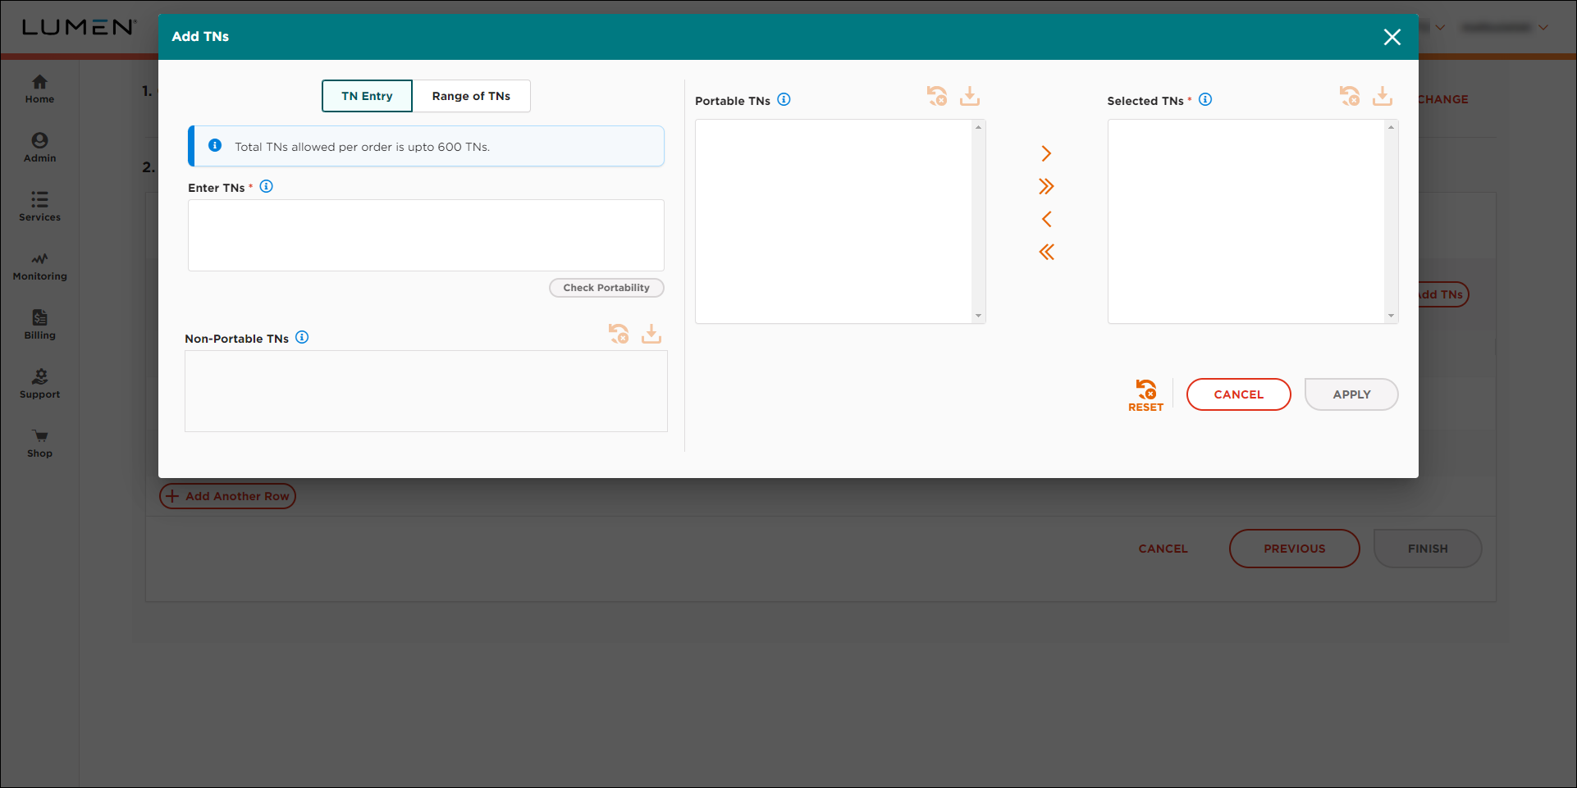Move all TNs with double right arrow
The height and width of the screenshot is (788, 1577).
[1046, 186]
